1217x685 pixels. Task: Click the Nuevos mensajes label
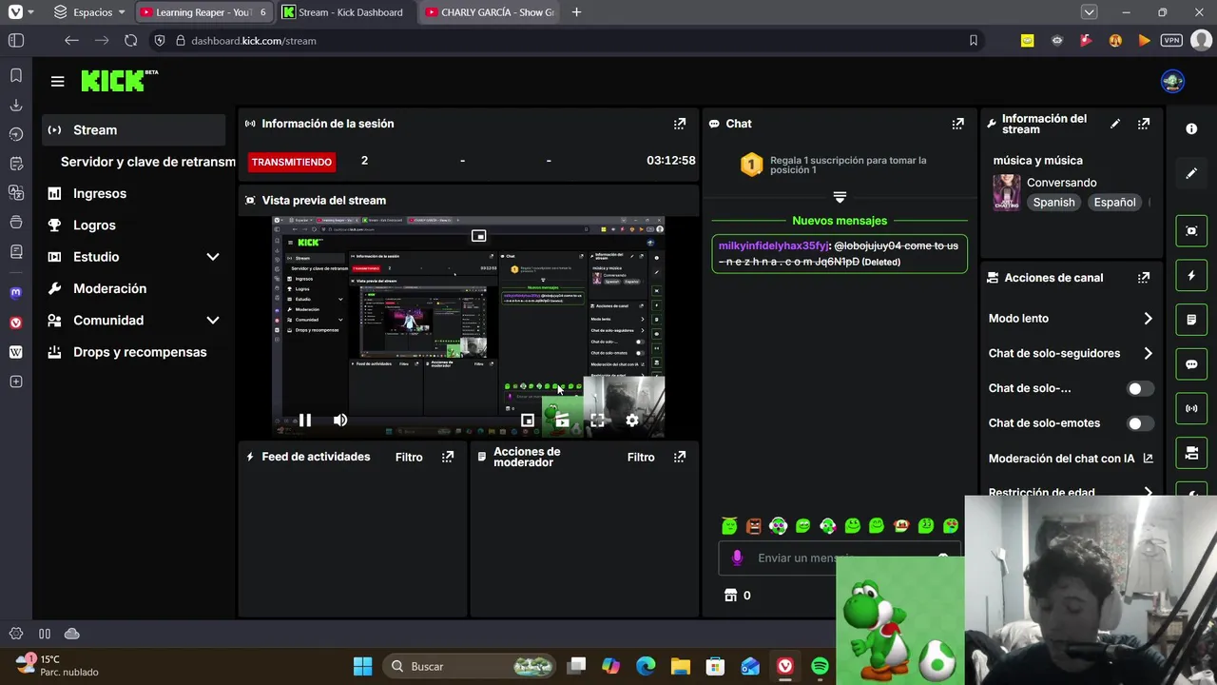click(x=840, y=221)
